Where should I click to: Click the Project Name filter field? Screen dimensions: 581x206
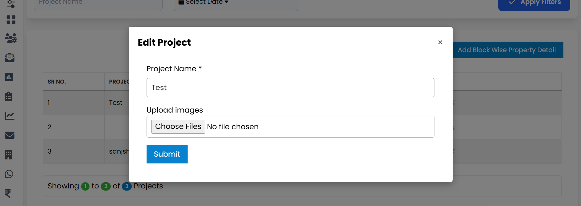[98, 2]
